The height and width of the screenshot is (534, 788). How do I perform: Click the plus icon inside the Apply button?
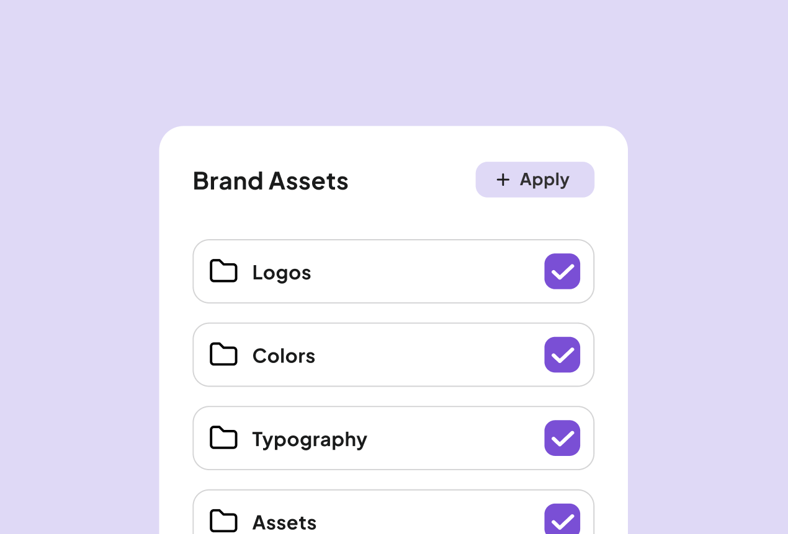pos(502,180)
